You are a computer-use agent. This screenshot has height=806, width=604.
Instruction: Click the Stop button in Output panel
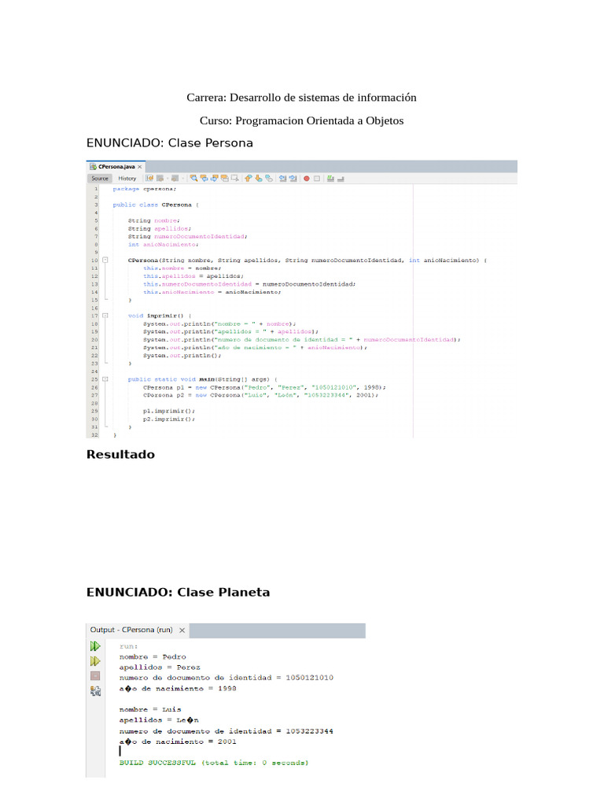[x=95, y=675]
